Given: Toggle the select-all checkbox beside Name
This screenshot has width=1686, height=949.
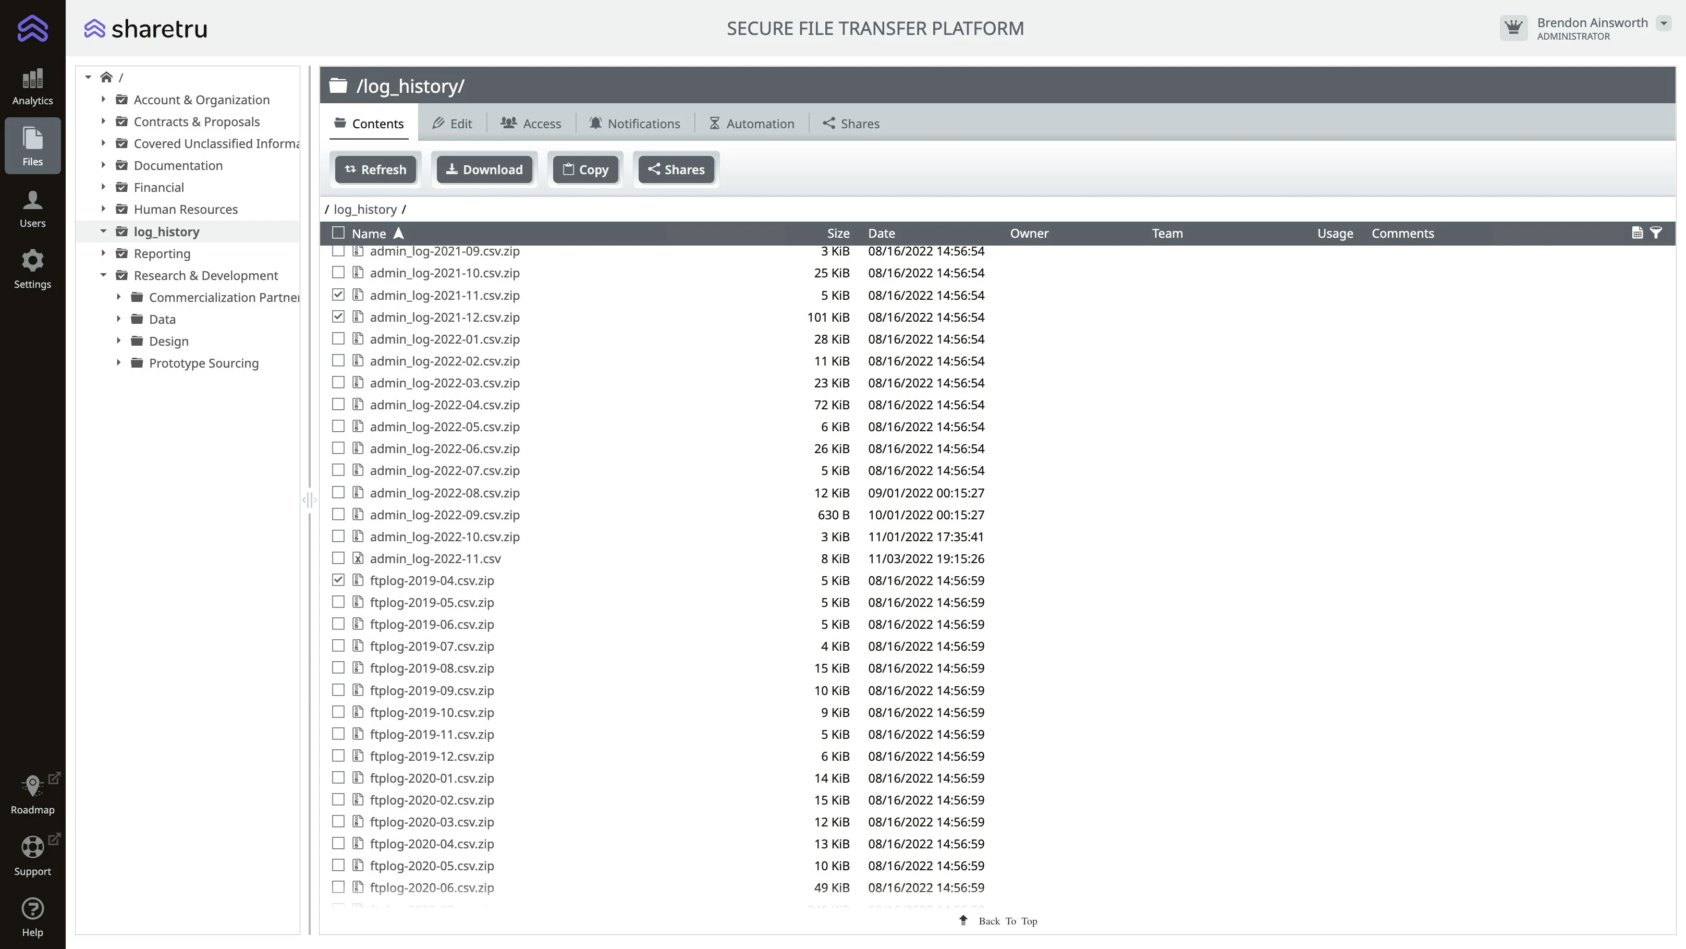Looking at the screenshot, I should tap(338, 233).
